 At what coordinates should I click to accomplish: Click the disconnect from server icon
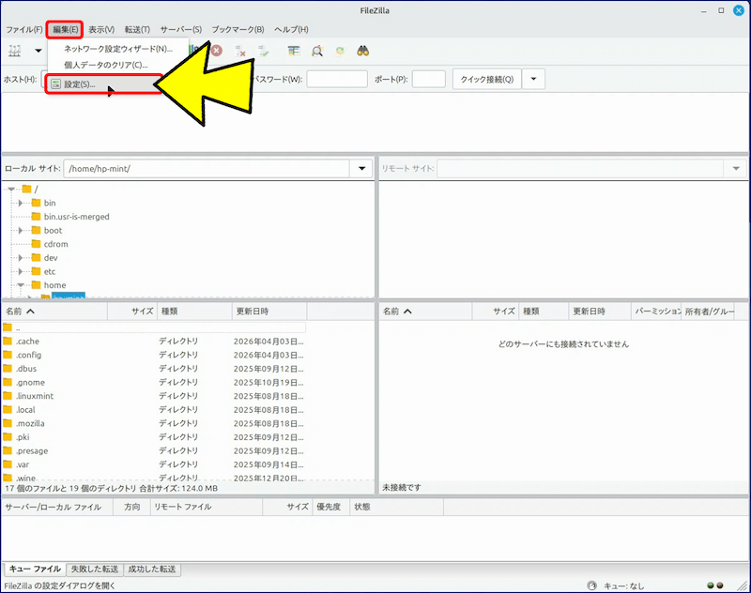(241, 51)
